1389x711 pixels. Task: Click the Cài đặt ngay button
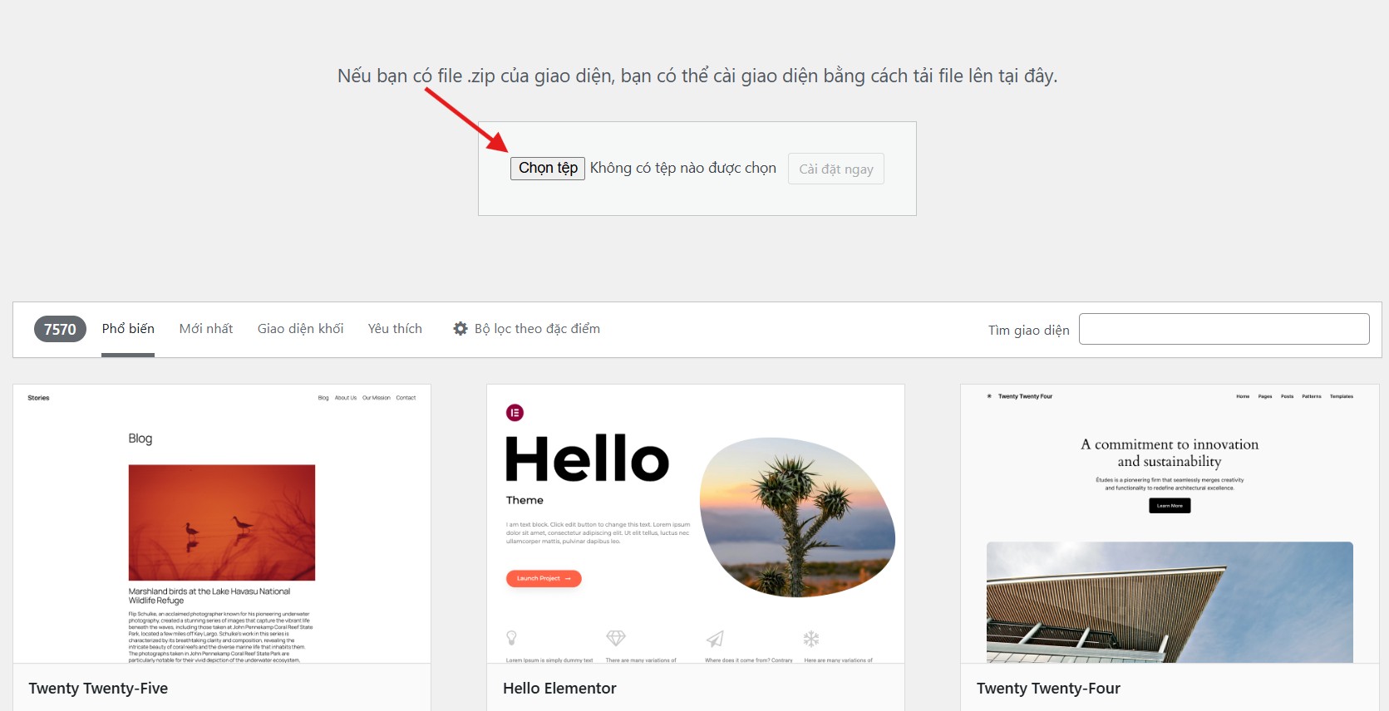836,169
